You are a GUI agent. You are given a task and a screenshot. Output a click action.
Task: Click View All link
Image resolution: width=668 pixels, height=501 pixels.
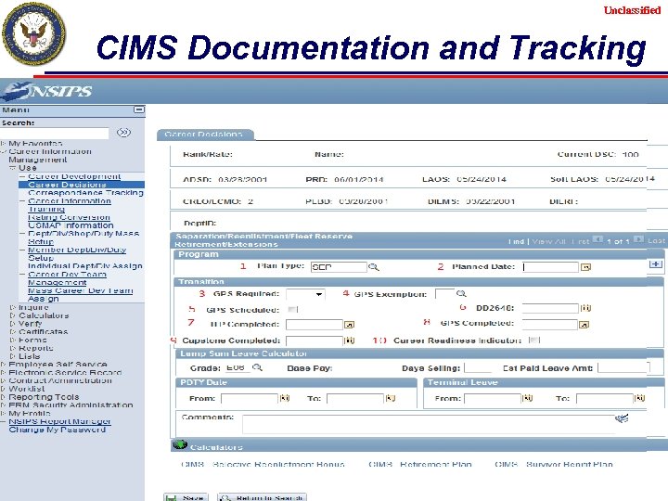(548, 241)
